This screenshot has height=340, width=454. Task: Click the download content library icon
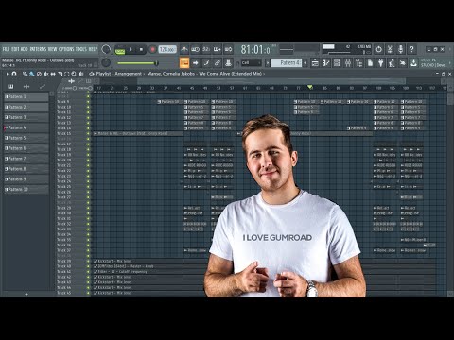pyautogui.click(x=413, y=63)
